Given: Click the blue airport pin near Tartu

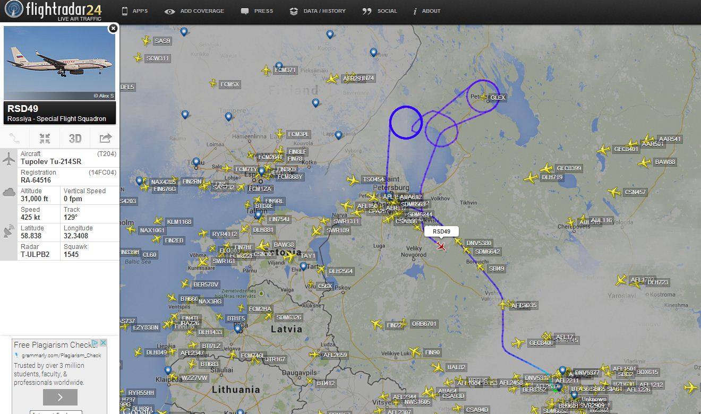Looking at the screenshot, I should 303,266.
